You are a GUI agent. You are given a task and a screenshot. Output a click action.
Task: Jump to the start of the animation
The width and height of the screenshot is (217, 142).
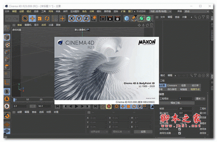click(58, 106)
